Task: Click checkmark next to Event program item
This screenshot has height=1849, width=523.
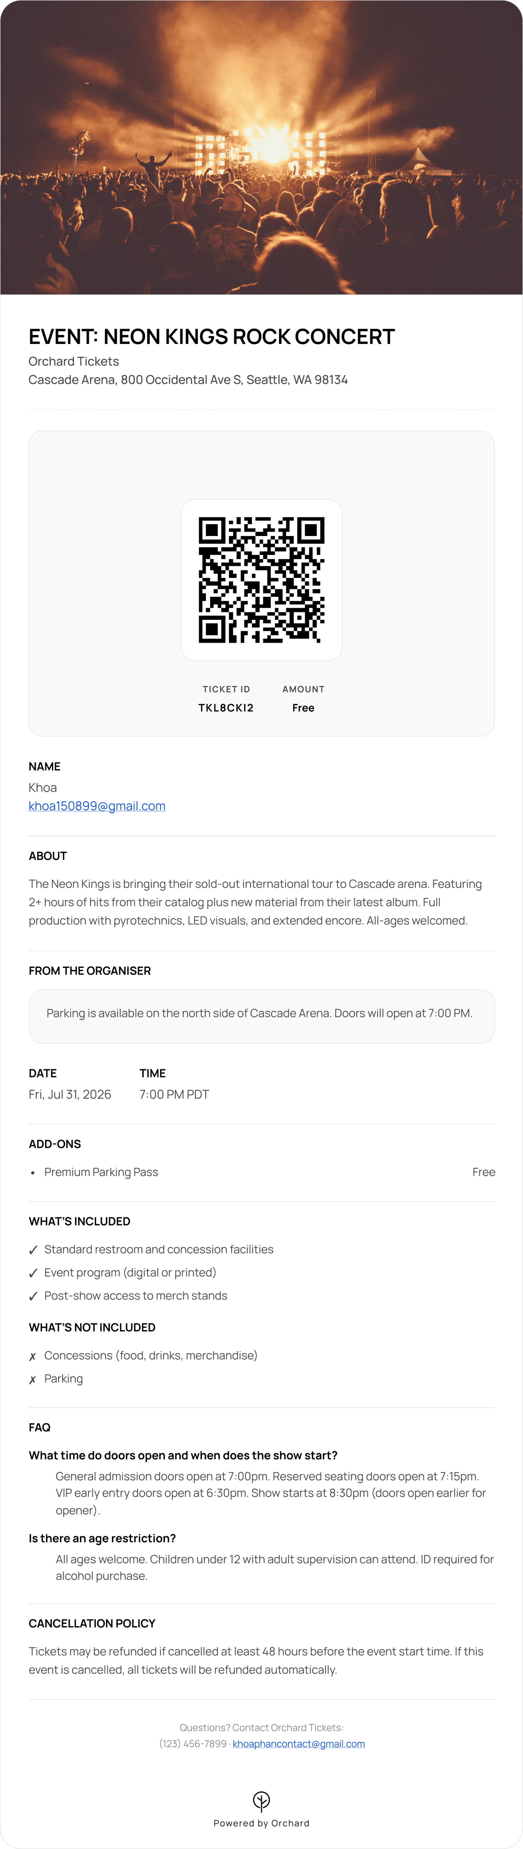Action: (33, 1273)
